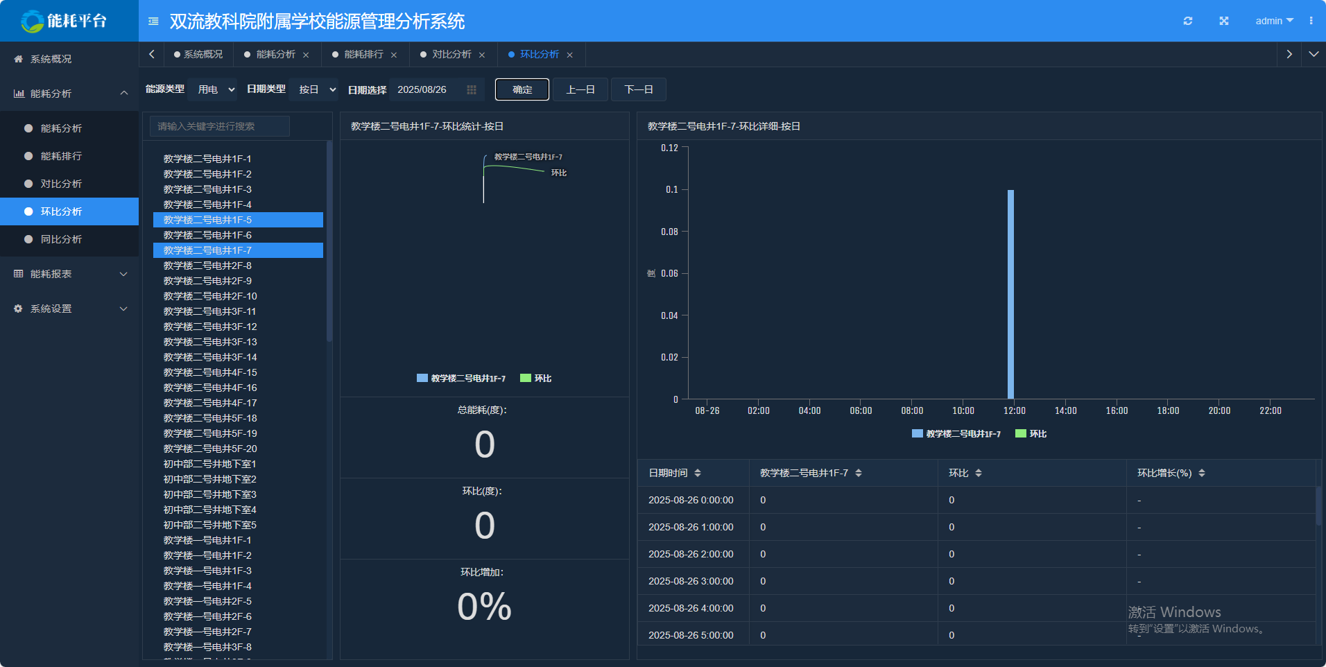This screenshot has width=1326, height=667.
Task: Open the vertical dots more-options menu
Action: (x=1311, y=21)
